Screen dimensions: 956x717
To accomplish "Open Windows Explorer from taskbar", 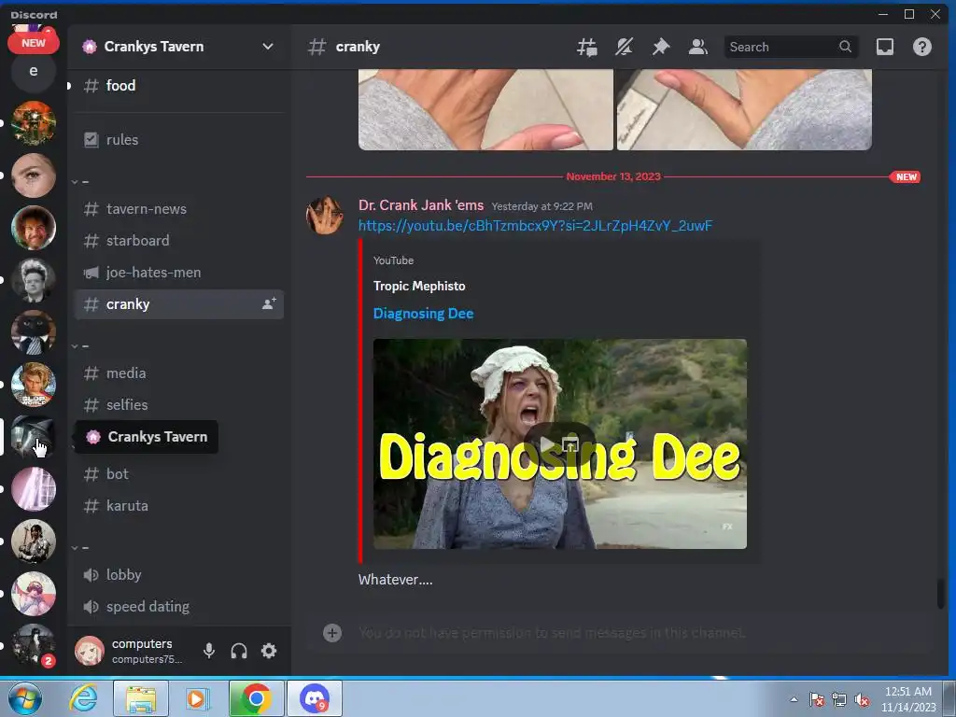I will pos(141,698).
